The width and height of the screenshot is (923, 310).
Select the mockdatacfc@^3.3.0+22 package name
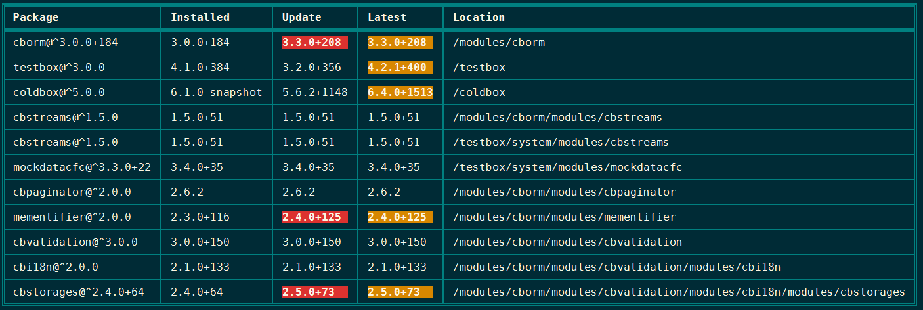[82, 167]
